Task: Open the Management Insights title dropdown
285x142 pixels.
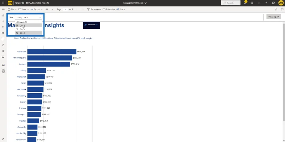Action: coord(135,3)
